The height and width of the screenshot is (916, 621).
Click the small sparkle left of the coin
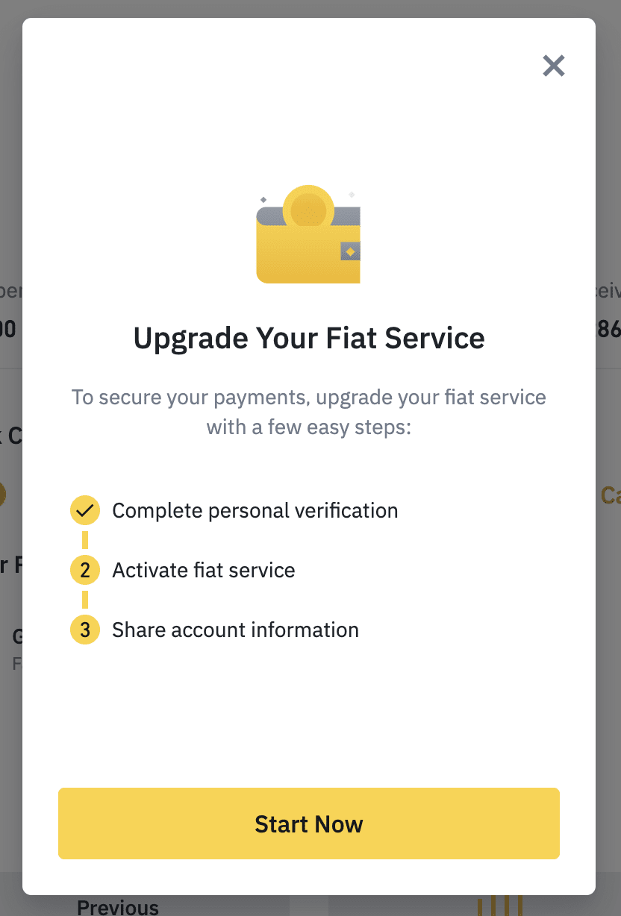263,200
